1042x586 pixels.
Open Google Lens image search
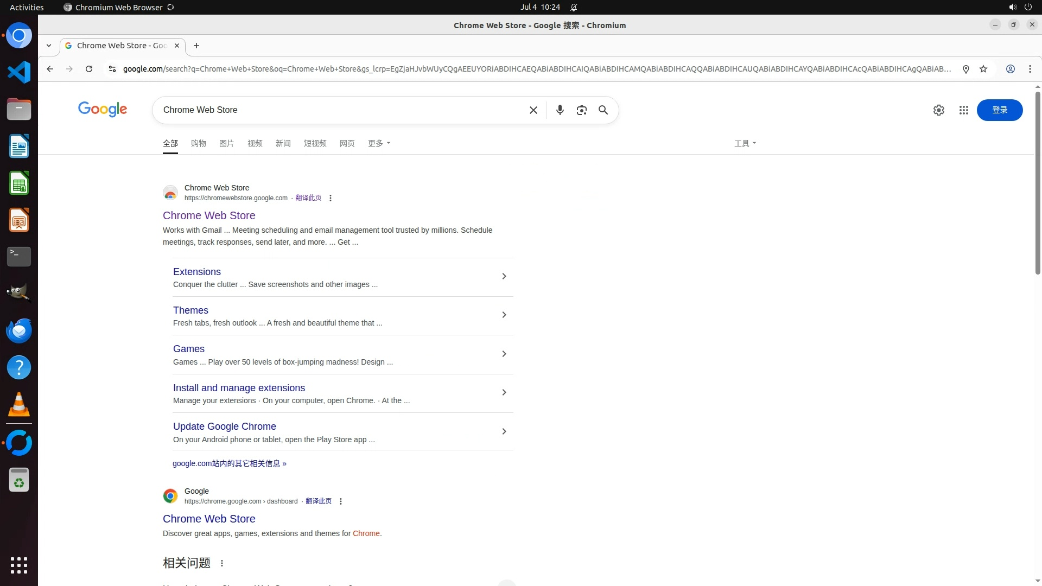click(x=581, y=110)
